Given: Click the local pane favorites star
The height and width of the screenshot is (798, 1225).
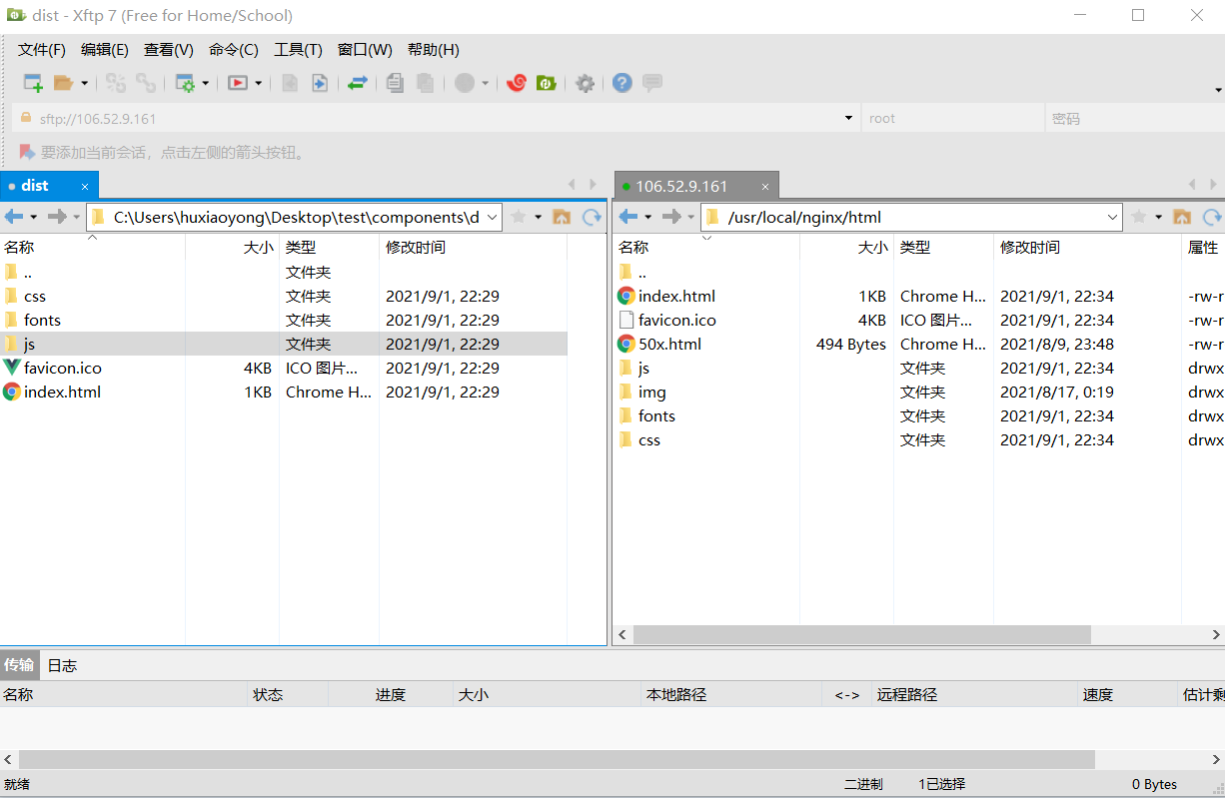Looking at the screenshot, I should click(518, 217).
